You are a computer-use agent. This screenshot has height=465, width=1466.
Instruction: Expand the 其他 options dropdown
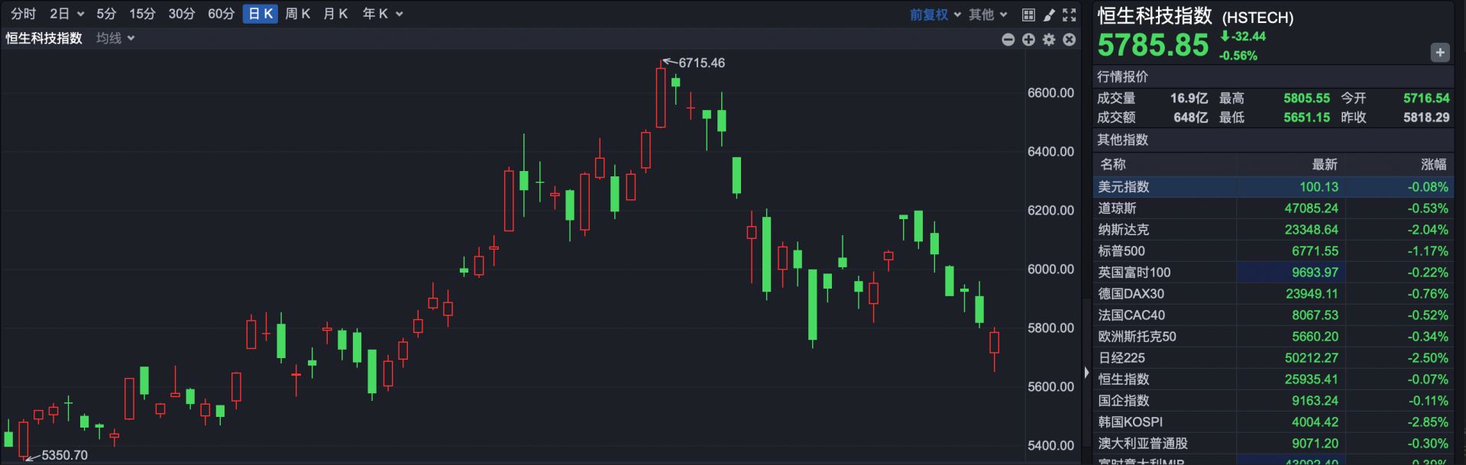[x=988, y=15]
